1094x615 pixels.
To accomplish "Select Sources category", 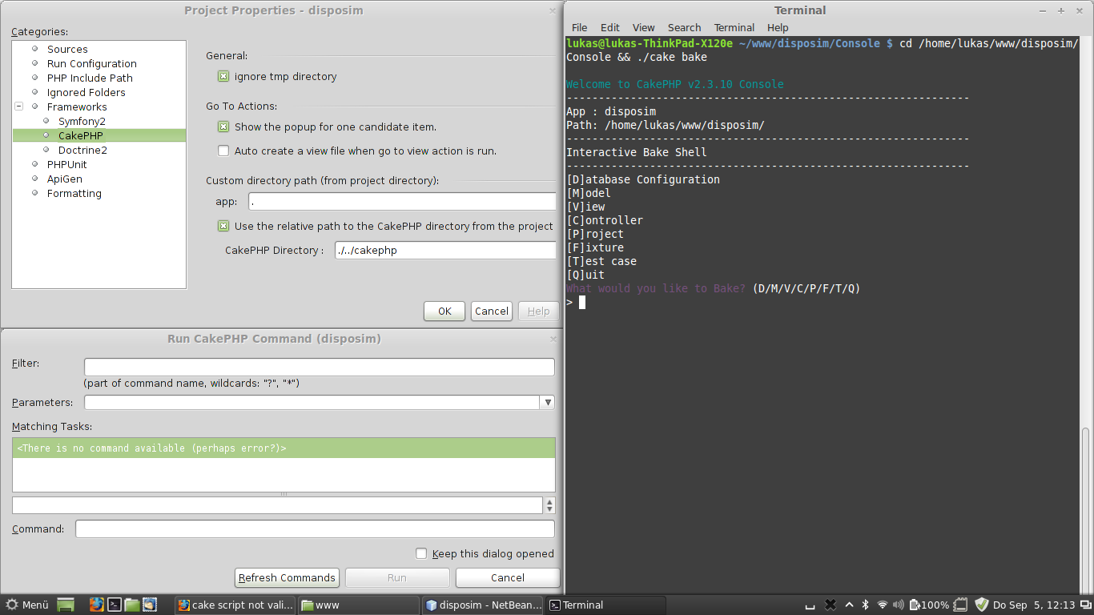I will pos(67,49).
